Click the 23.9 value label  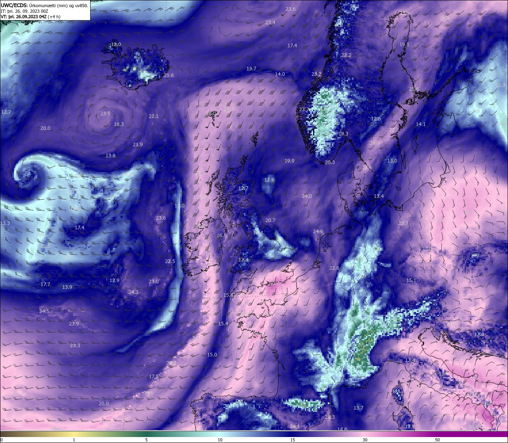(74, 324)
